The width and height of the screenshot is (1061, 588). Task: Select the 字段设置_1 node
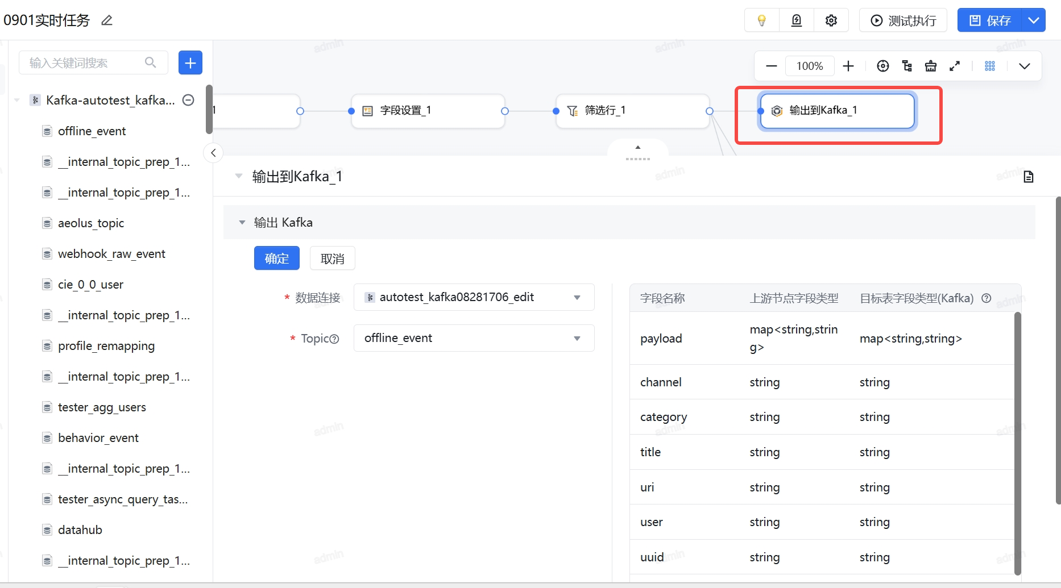[428, 111]
